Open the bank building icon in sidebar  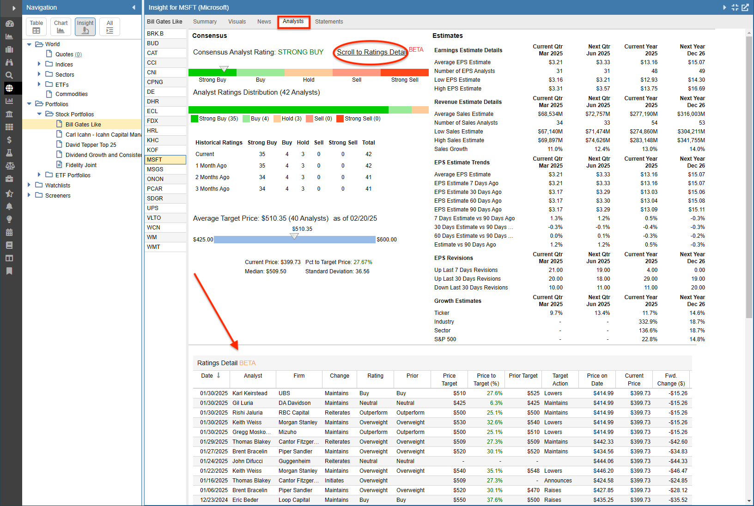(x=9, y=114)
